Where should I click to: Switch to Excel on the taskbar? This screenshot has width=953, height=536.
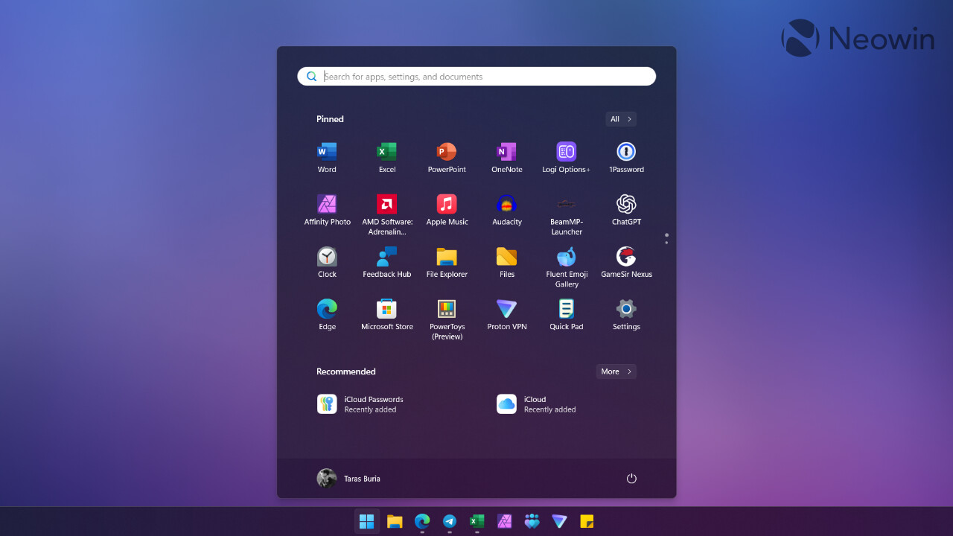(x=477, y=521)
